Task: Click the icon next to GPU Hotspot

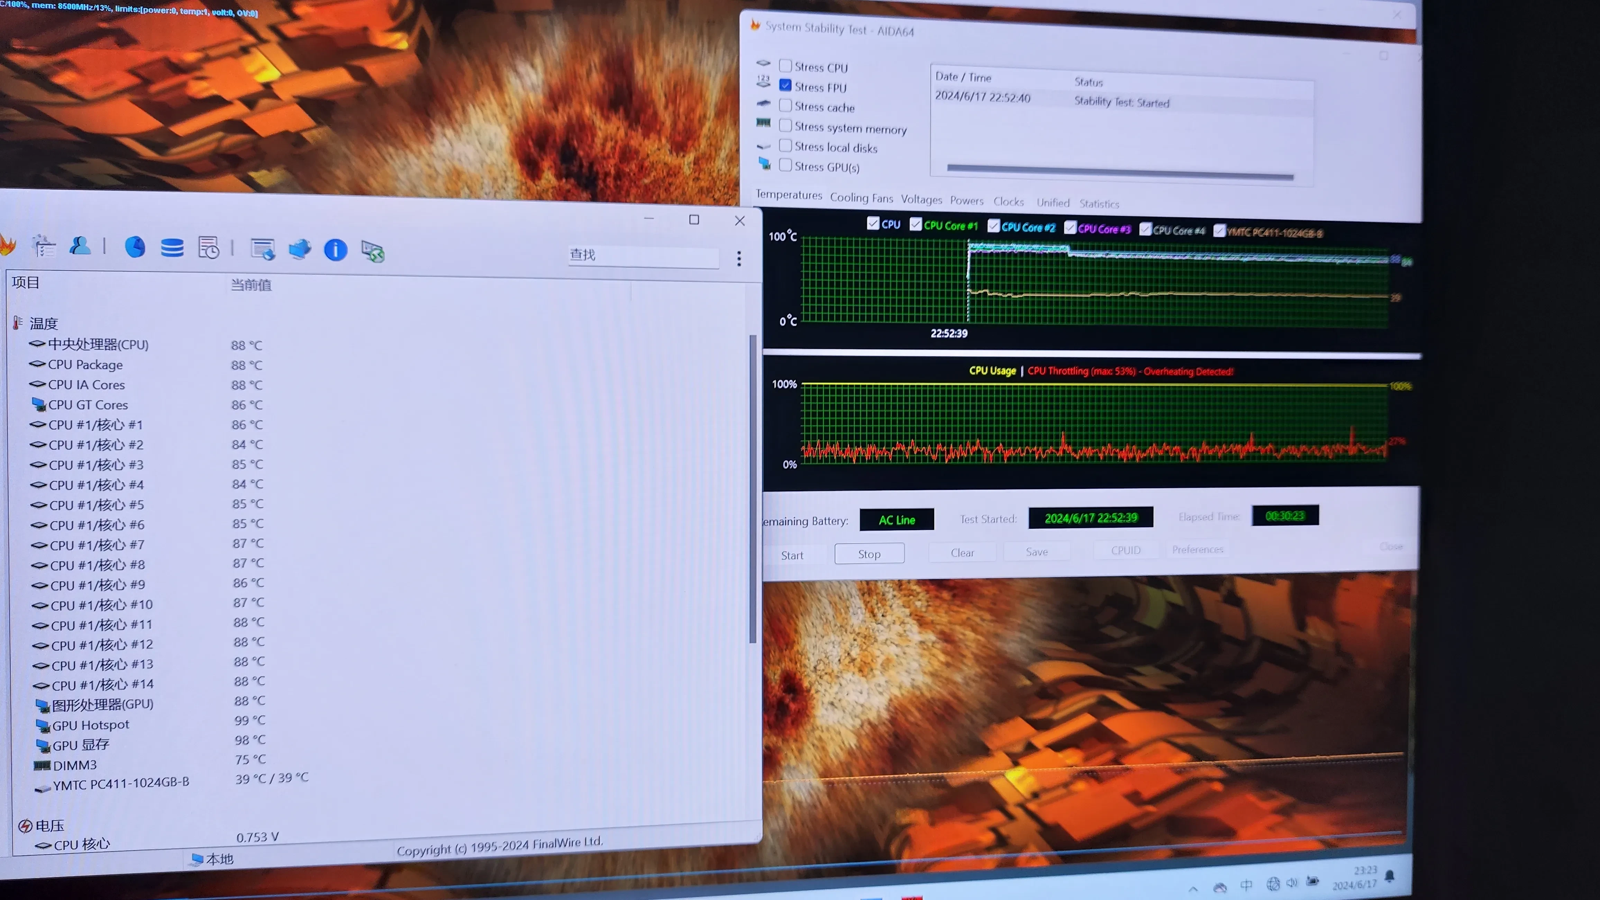Action: pos(43,725)
